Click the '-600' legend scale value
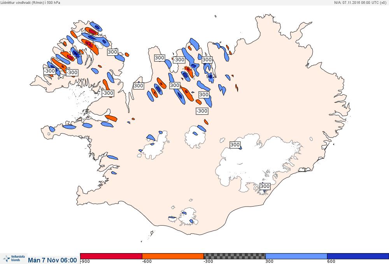This screenshot has height=264, width=389. tap(147, 261)
